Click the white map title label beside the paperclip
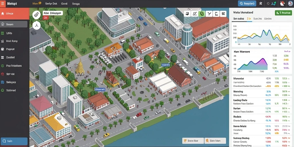294x147 pixels. coord(53,13)
